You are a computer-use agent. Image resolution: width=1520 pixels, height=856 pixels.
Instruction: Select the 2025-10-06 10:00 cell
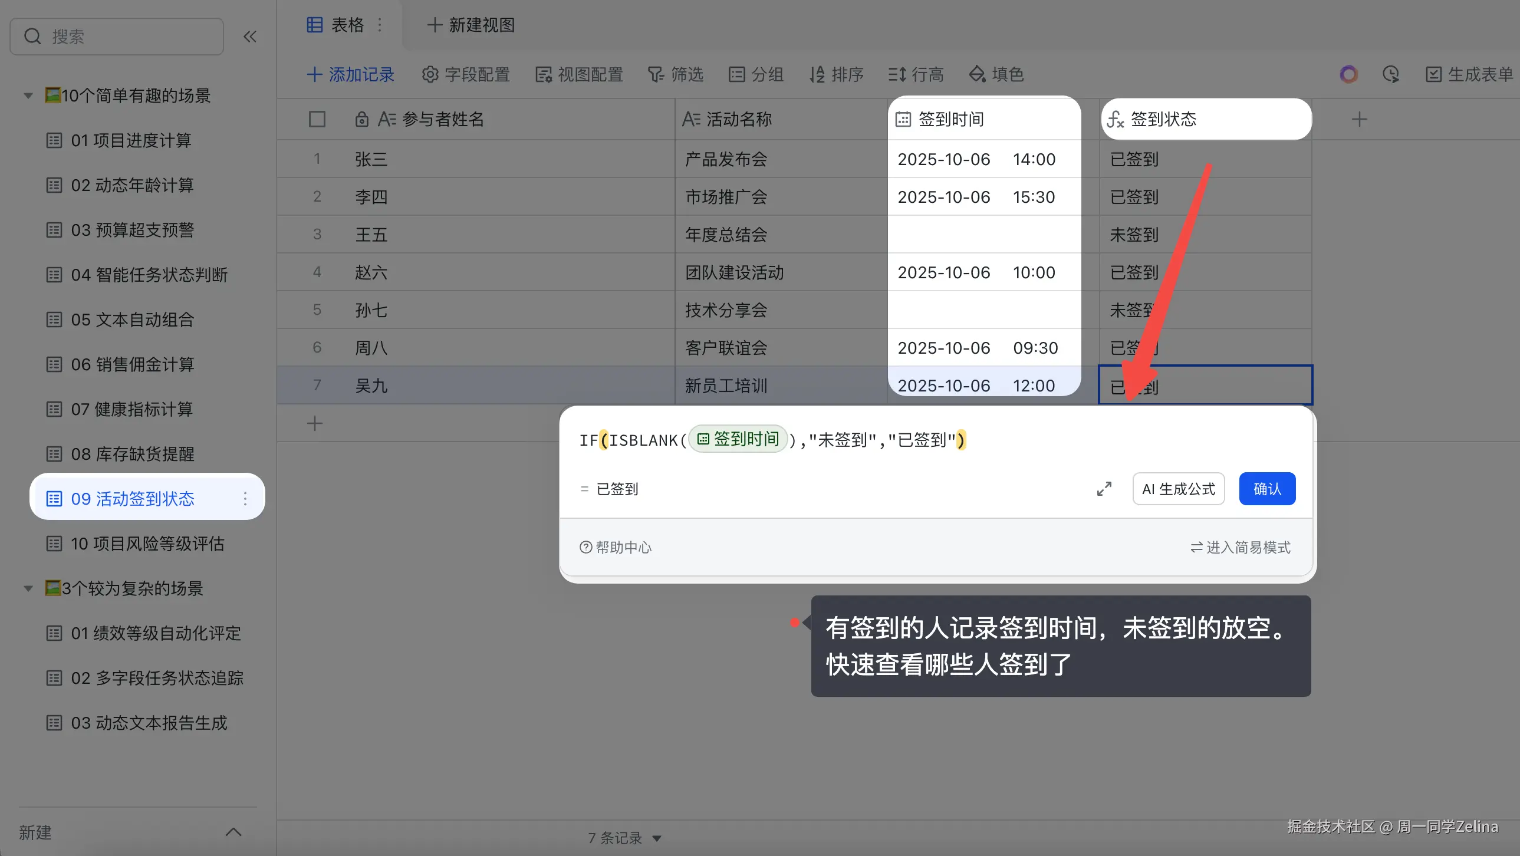(984, 272)
